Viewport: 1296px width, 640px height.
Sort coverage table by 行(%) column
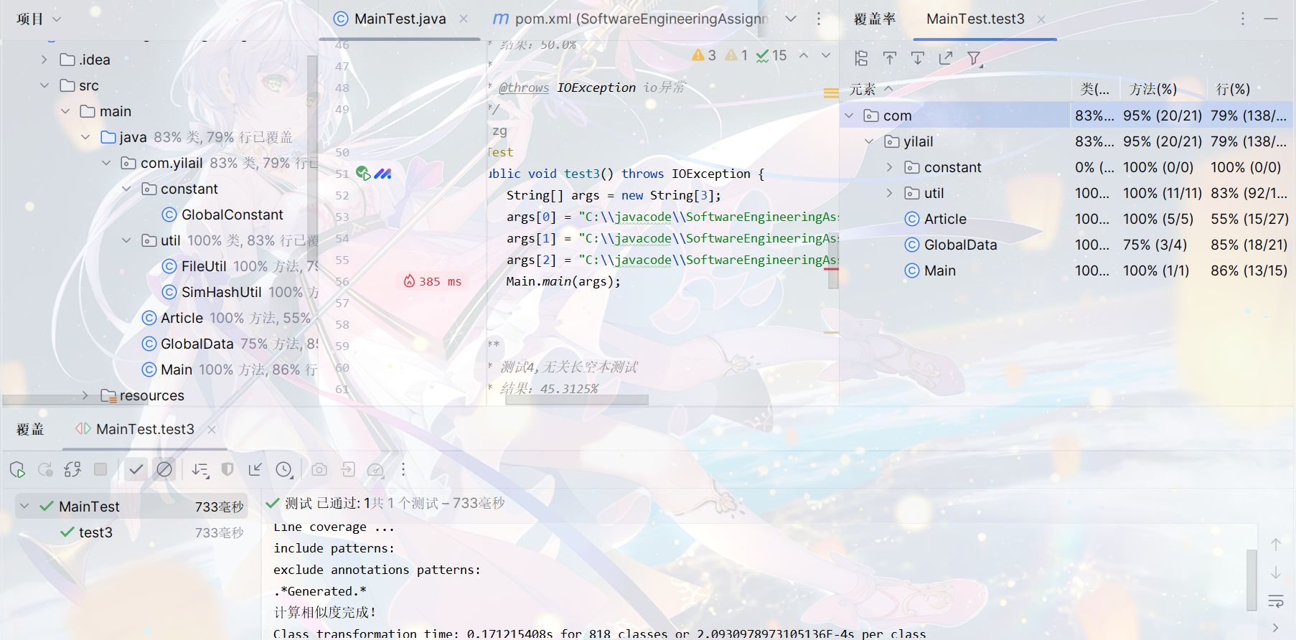[x=1233, y=89]
